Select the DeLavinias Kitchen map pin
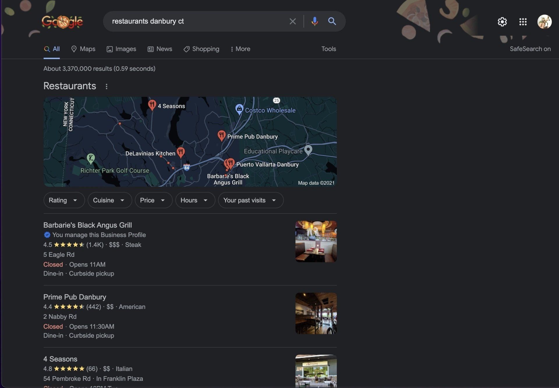Viewport: 559px width, 388px height. pos(181,152)
